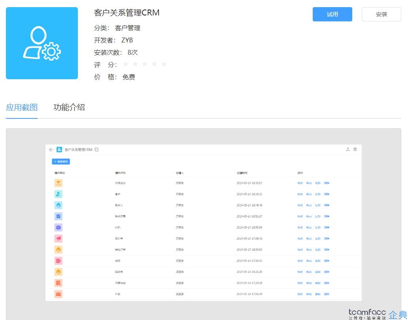Click the 8次 install count

click(x=132, y=52)
